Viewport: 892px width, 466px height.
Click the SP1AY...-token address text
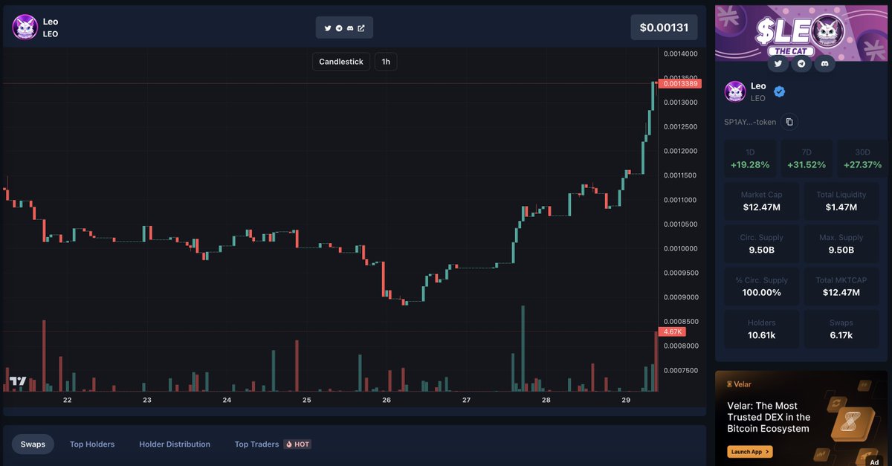click(750, 122)
